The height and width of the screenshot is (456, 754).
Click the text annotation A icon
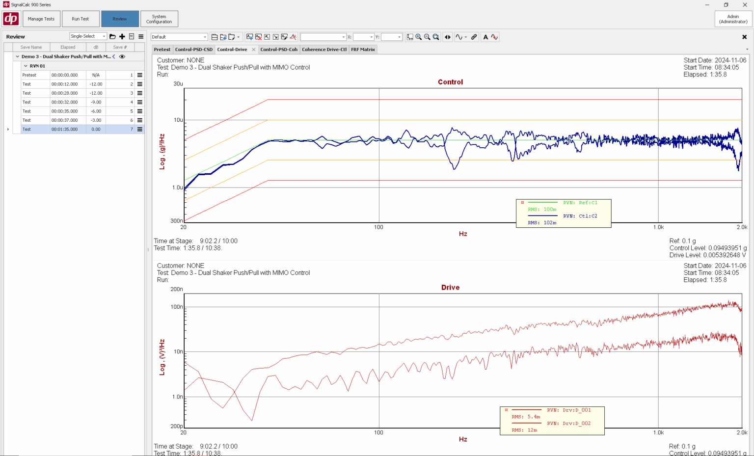485,37
